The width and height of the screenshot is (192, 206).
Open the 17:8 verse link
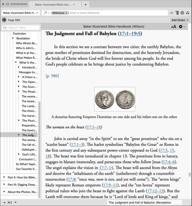71,179
